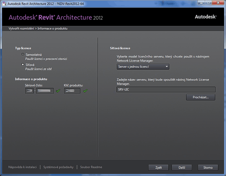This screenshot has width=226, height=176.
Task: Click the Další button
Action: coord(182,168)
